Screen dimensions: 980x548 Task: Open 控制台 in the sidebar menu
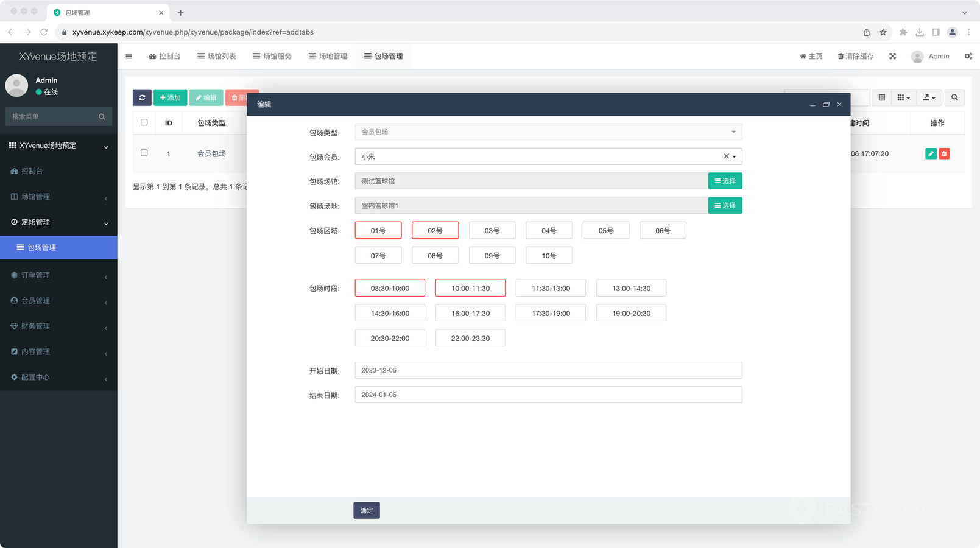point(32,171)
